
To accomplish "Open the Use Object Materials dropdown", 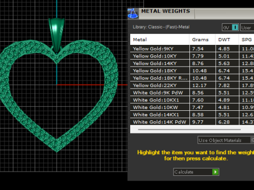I will point(226,140).
